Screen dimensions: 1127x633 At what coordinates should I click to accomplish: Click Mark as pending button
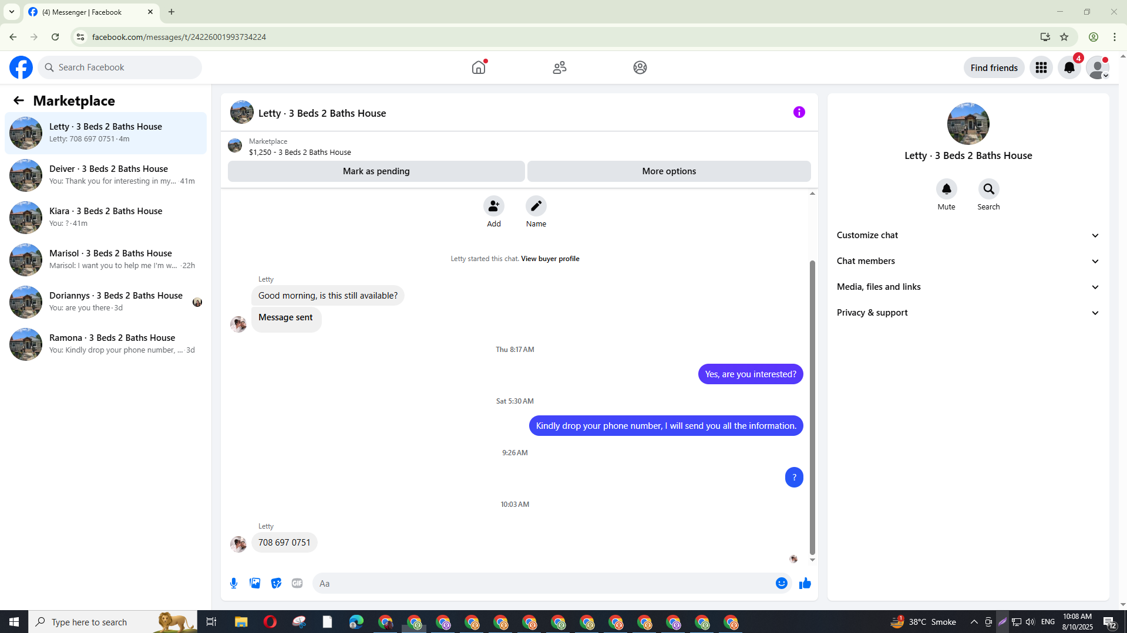[376, 171]
